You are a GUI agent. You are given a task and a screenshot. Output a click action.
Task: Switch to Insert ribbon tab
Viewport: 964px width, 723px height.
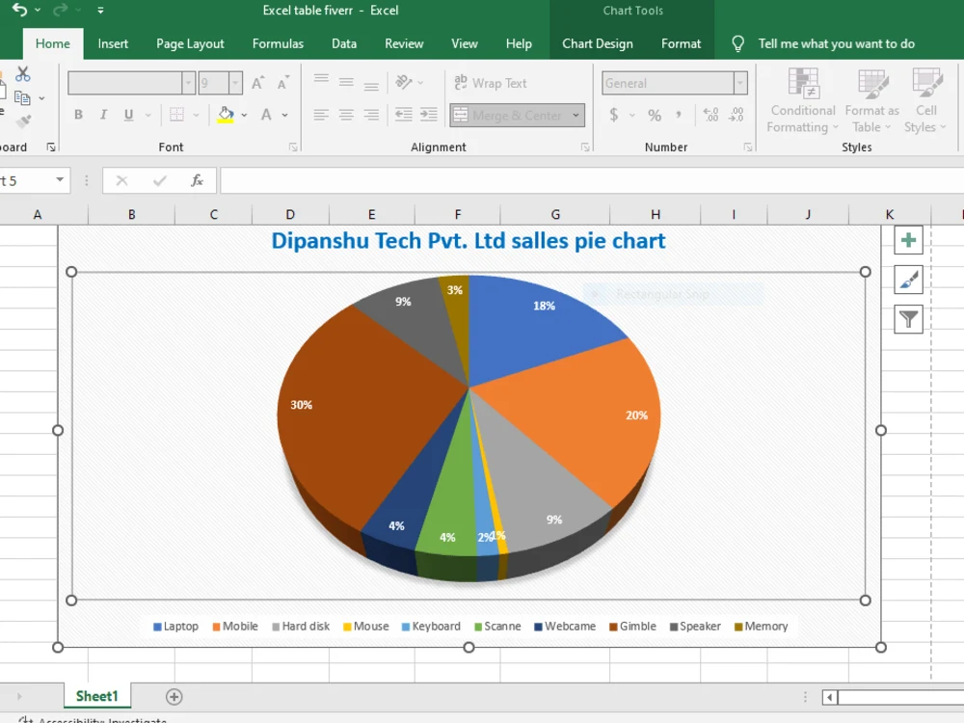(x=113, y=43)
